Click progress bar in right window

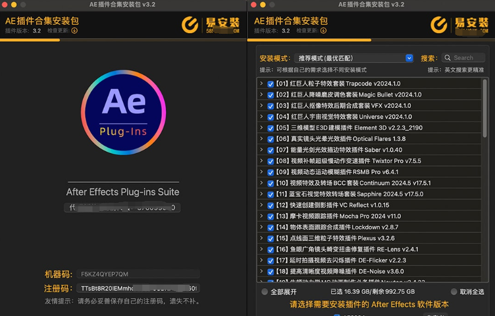point(371,40)
